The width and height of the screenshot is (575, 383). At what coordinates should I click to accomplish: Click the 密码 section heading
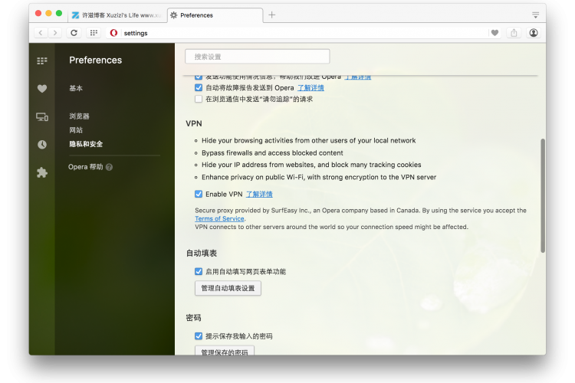[193, 318]
